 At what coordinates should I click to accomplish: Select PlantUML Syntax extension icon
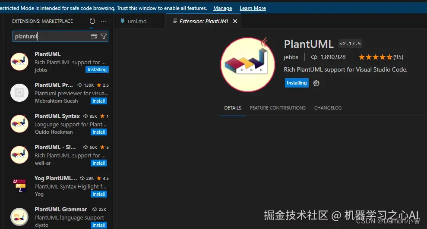pyautogui.click(x=19, y=124)
